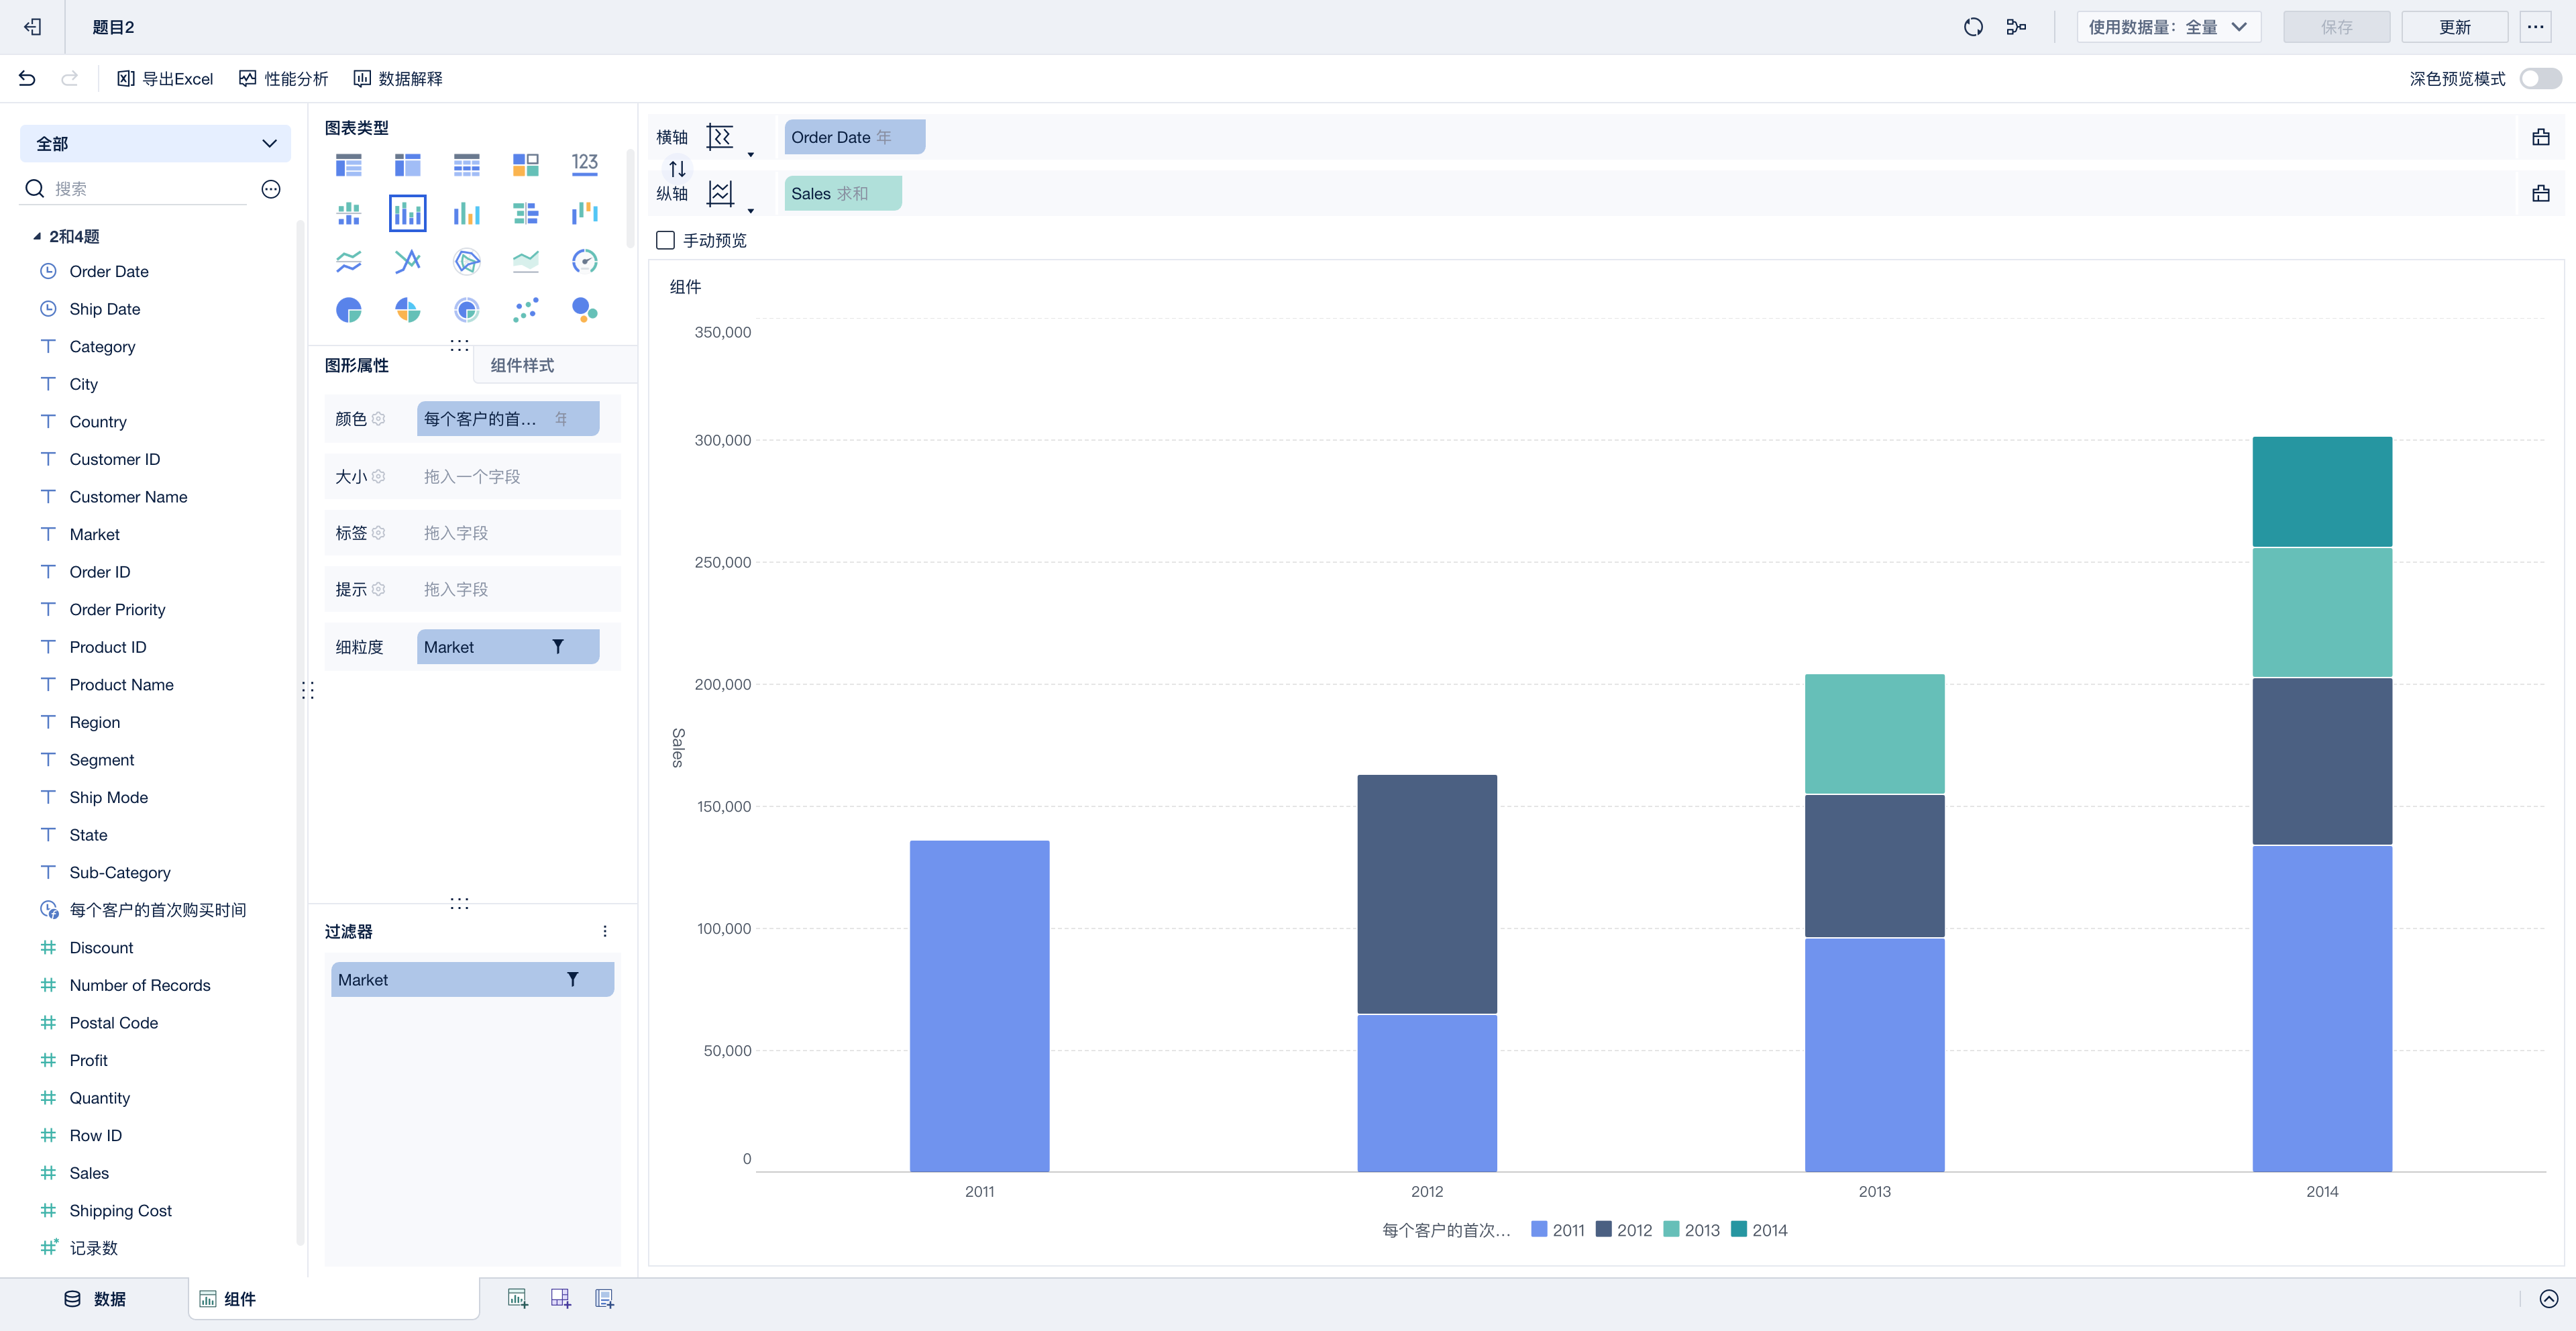Open the 过滤器 three-dot menu
This screenshot has width=2576, height=1331.
coord(604,931)
